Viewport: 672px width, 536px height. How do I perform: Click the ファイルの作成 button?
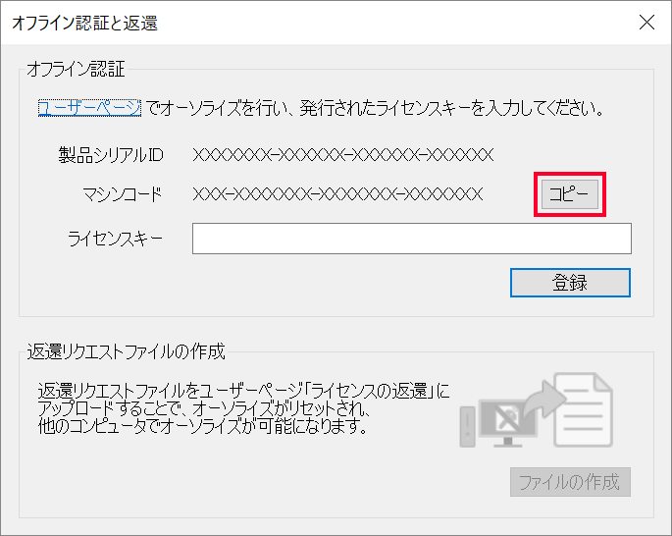pyautogui.click(x=570, y=482)
